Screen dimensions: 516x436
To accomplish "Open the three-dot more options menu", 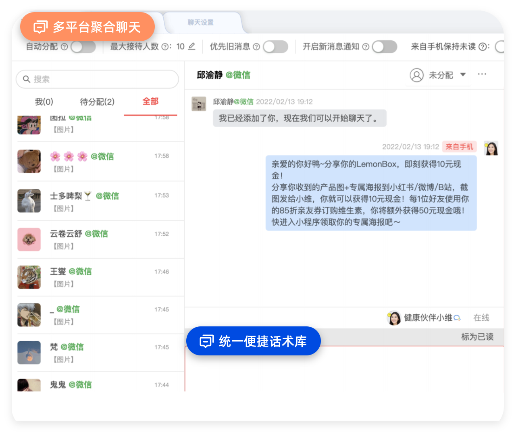I will tap(482, 75).
